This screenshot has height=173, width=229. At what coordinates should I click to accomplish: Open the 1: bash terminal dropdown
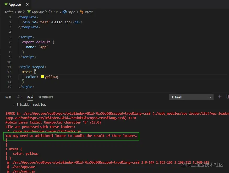coord(191,97)
